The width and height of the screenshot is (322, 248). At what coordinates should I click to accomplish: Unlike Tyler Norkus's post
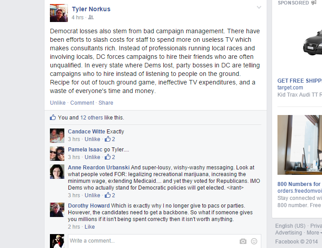point(58,102)
